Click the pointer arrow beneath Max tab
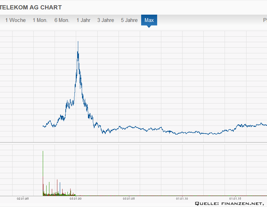The height and width of the screenshot is (207, 267). [x=149, y=26]
